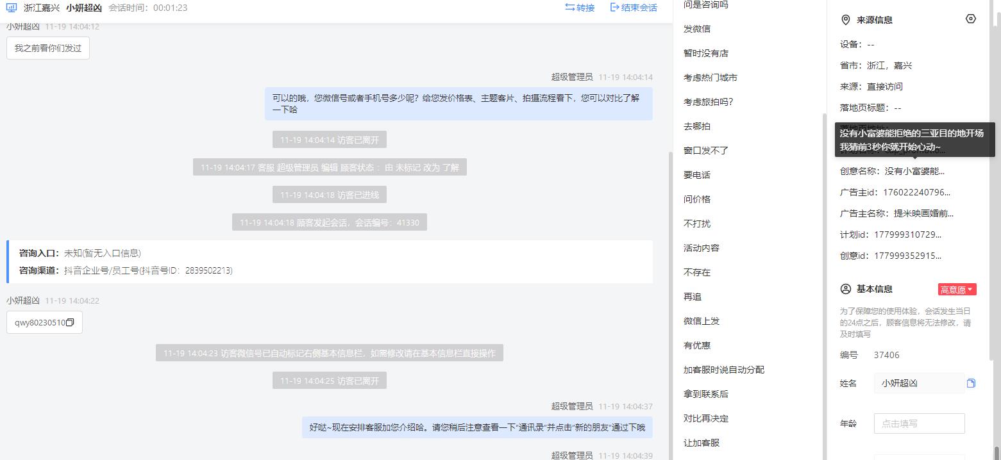The height and width of the screenshot is (460, 1001).
Task: Click the 咨询渠道 line with 抖音号ID
Action: tap(126, 270)
